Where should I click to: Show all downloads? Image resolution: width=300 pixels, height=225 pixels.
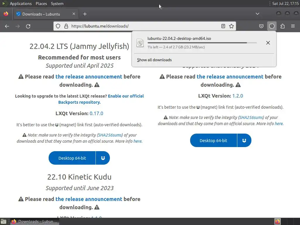(x=154, y=60)
